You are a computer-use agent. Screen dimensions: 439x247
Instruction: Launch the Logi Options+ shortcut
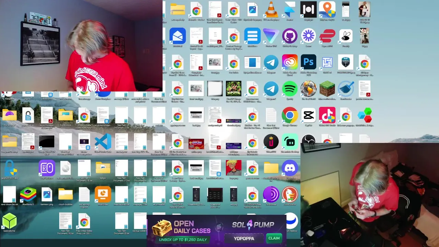47,168
